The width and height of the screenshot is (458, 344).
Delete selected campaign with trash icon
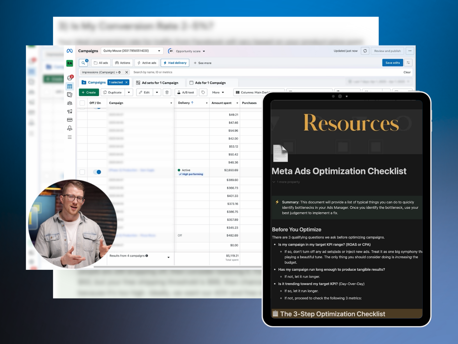[167, 92]
